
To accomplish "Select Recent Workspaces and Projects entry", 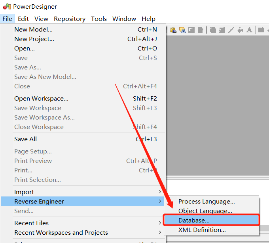I will tap(83, 233).
